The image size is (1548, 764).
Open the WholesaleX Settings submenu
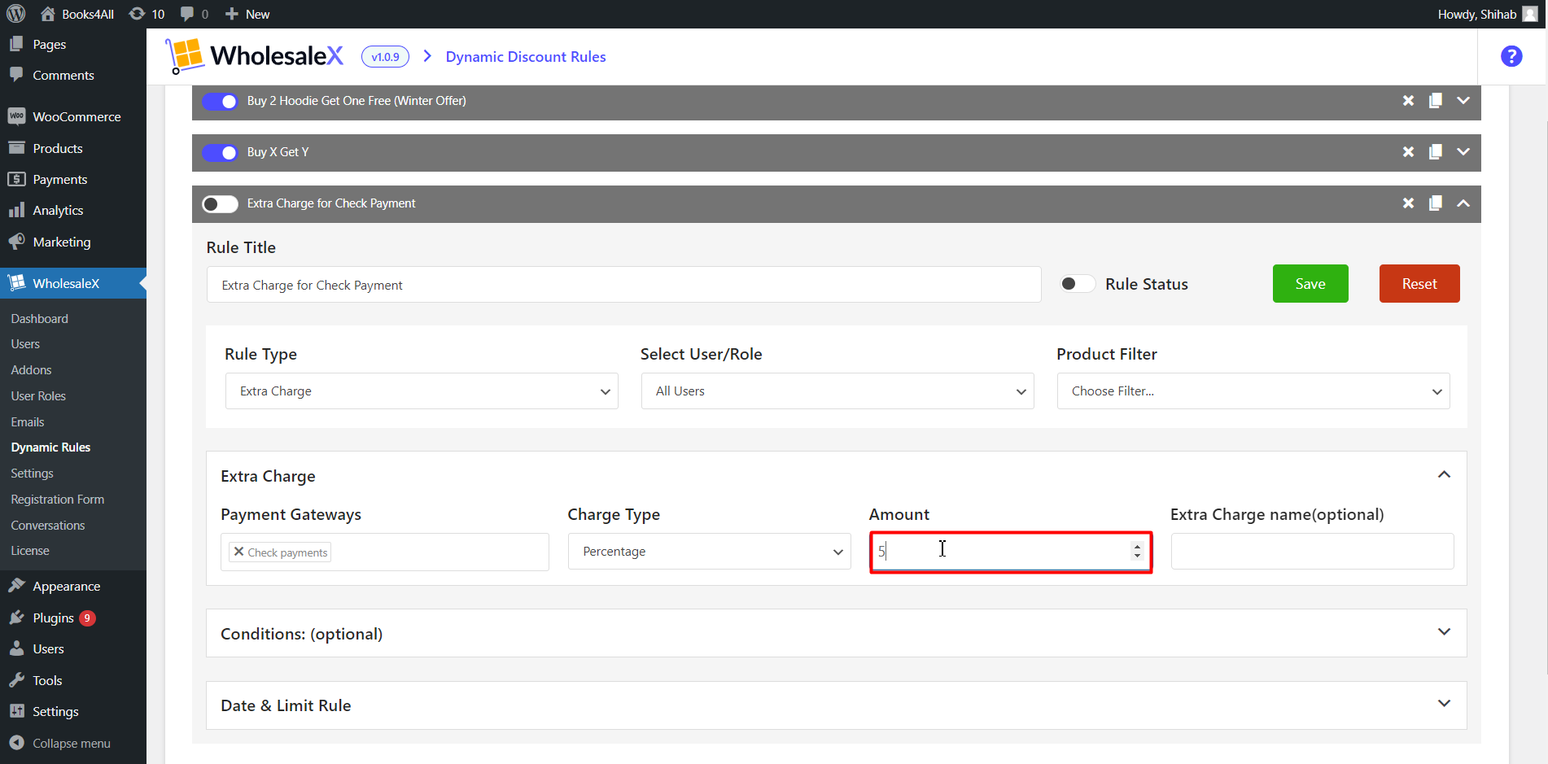pyautogui.click(x=33, y=474)
